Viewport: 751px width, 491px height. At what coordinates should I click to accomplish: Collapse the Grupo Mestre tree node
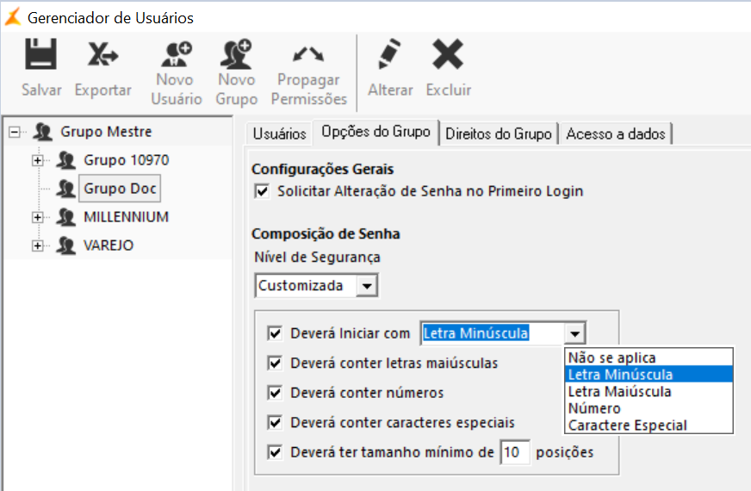pyautogui.click(x=14, y=132)
